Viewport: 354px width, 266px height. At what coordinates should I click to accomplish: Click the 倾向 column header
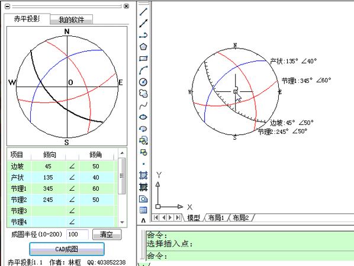point(50,155)
